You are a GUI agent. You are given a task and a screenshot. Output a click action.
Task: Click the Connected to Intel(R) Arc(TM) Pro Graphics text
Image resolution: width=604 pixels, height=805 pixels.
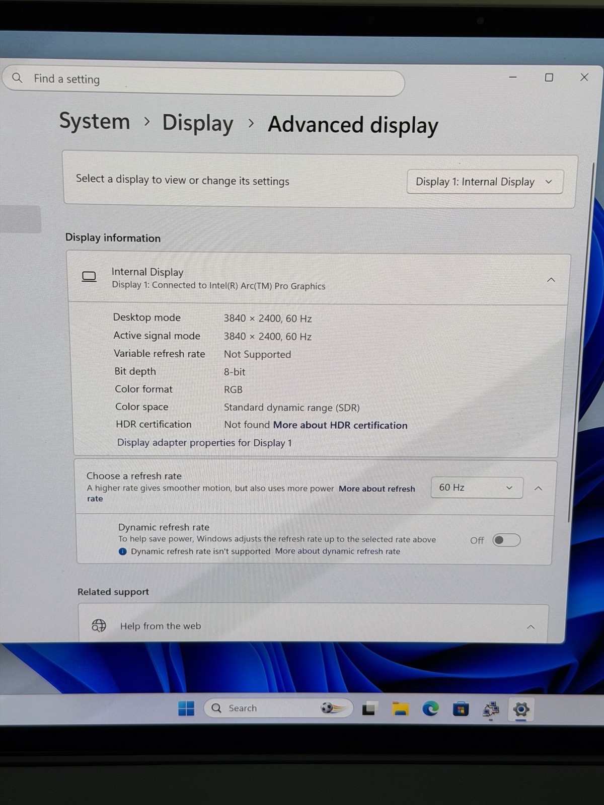(x=239, y=286)
